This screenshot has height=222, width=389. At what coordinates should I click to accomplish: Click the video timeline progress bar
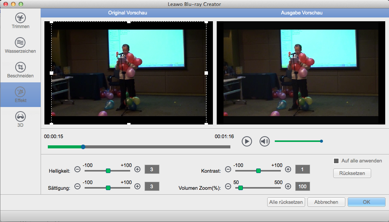tap(152, 147)
